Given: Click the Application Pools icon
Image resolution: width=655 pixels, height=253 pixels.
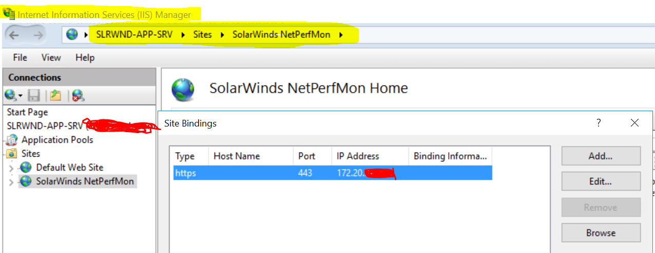Looking at the screenshot, I should [11, 140].
